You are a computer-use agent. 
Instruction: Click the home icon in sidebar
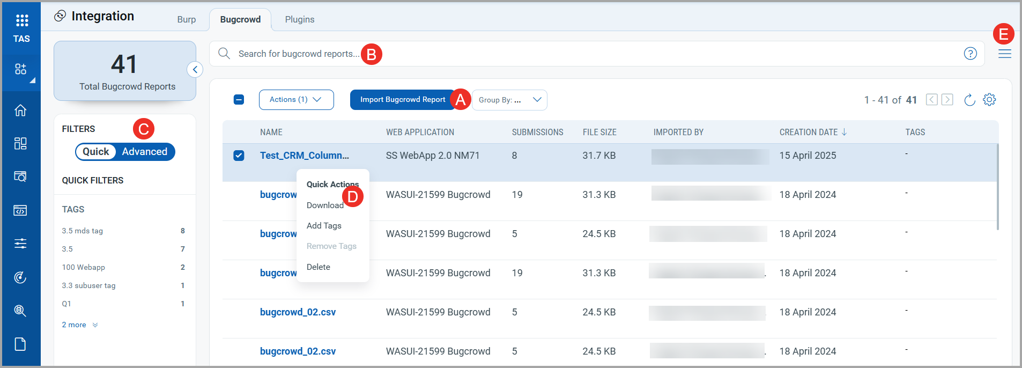[x=20, y=111]
